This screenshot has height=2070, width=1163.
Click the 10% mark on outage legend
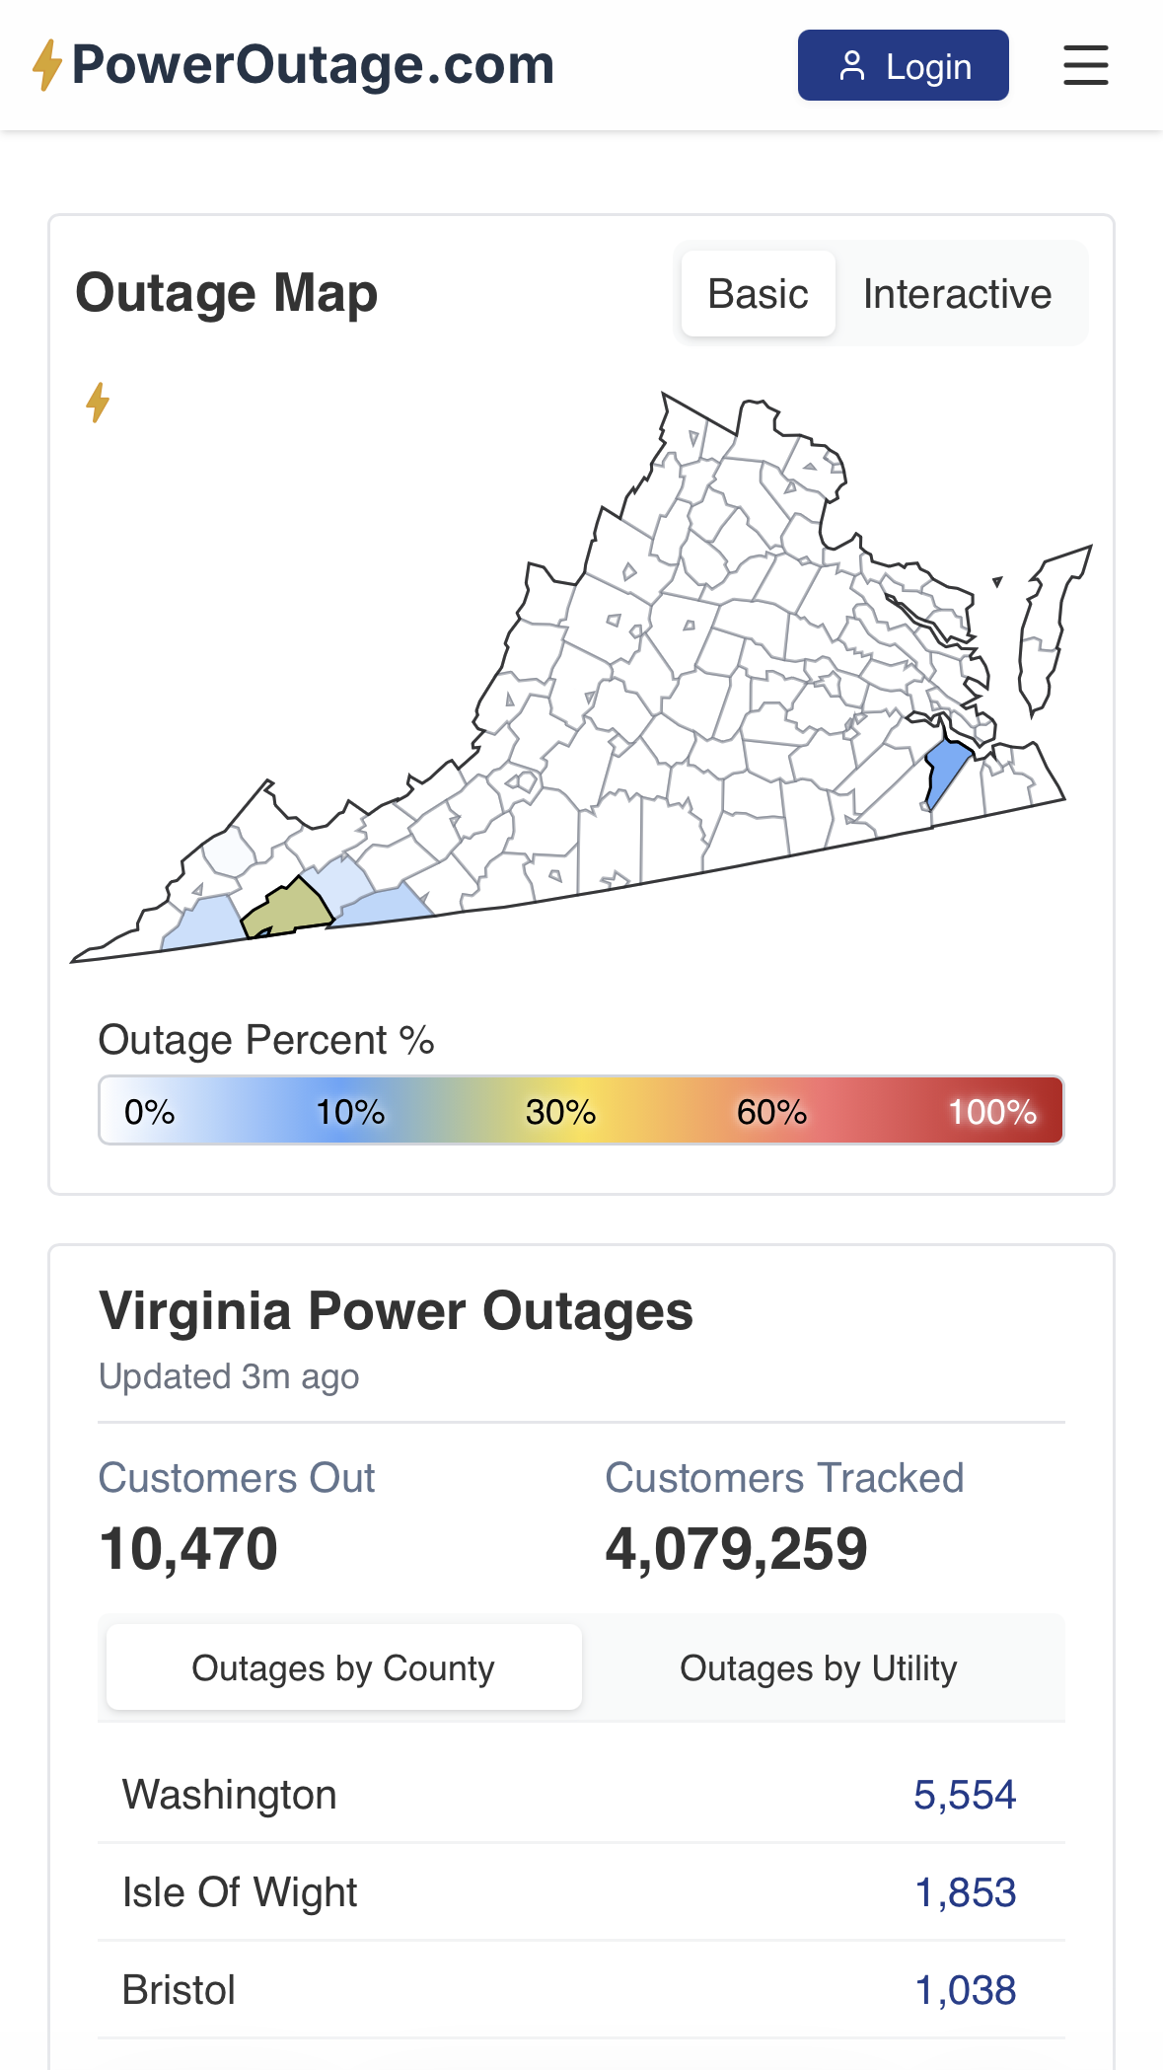(x=350, y=1112)
